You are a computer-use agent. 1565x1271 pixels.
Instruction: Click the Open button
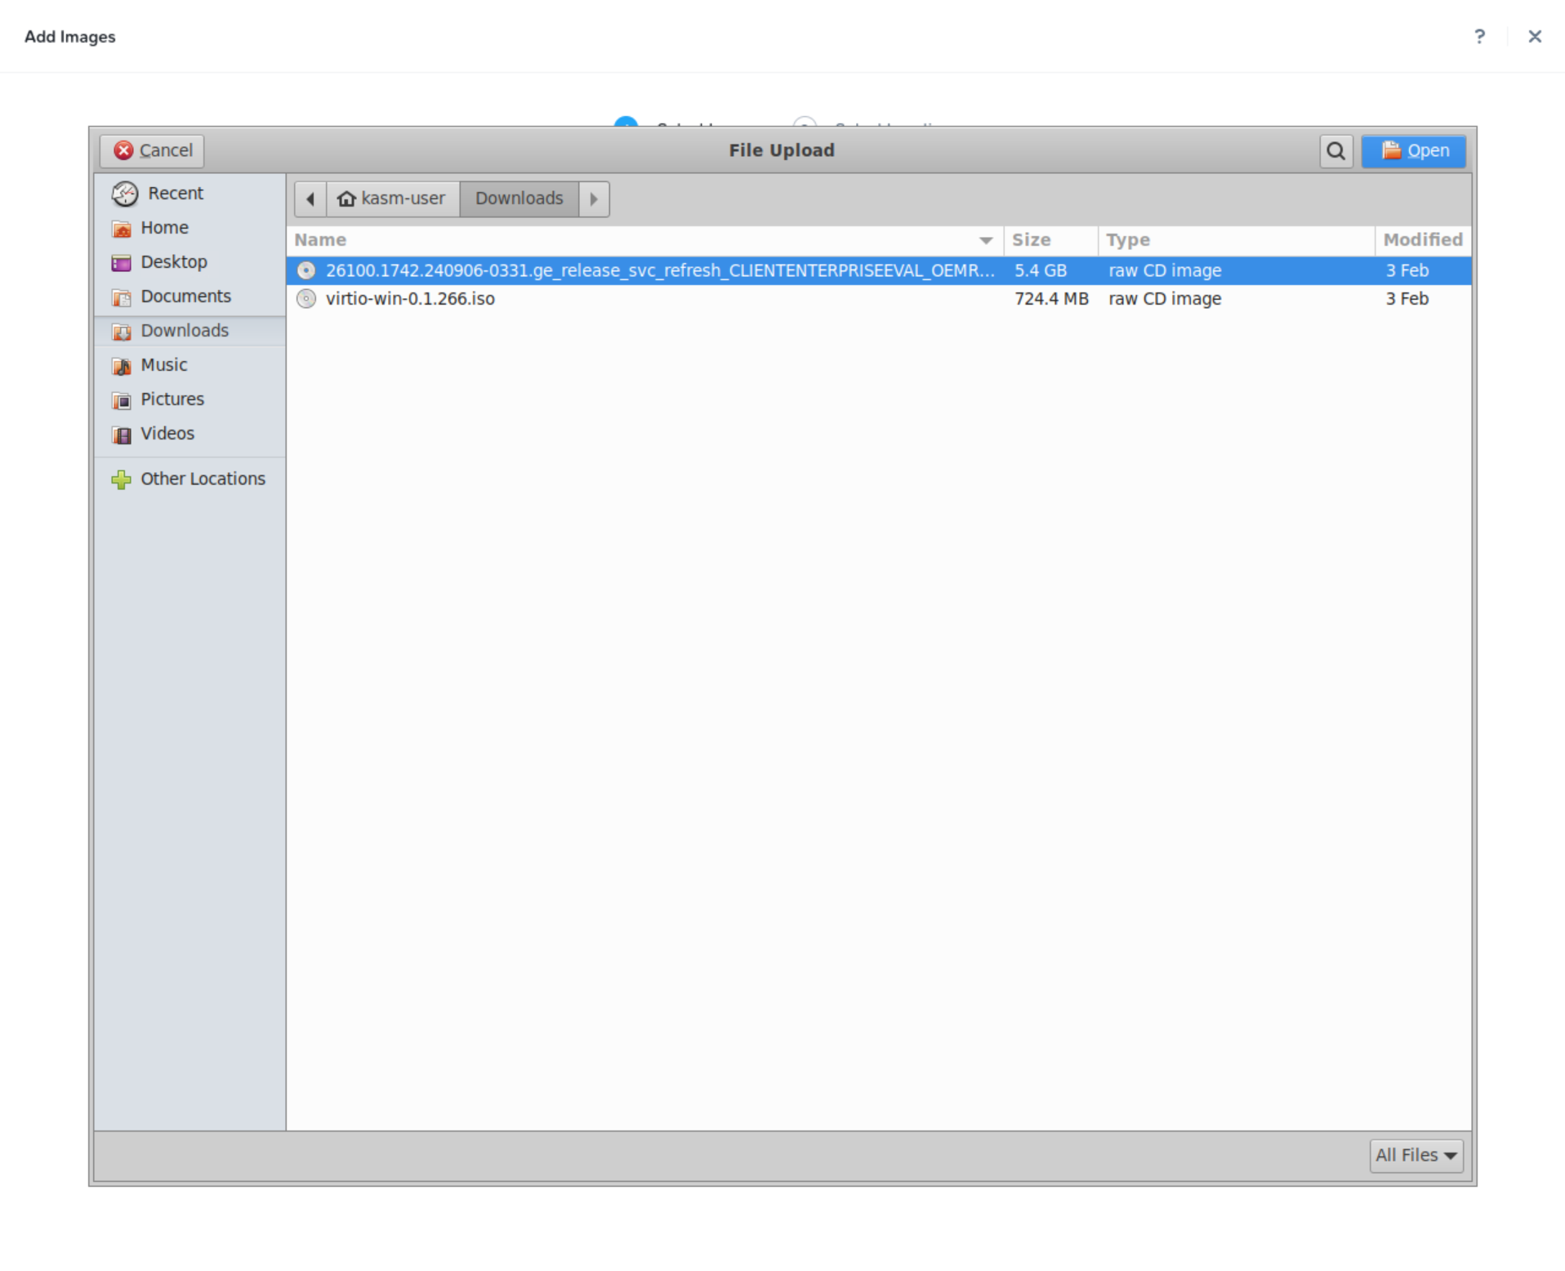coord(1413,150)
